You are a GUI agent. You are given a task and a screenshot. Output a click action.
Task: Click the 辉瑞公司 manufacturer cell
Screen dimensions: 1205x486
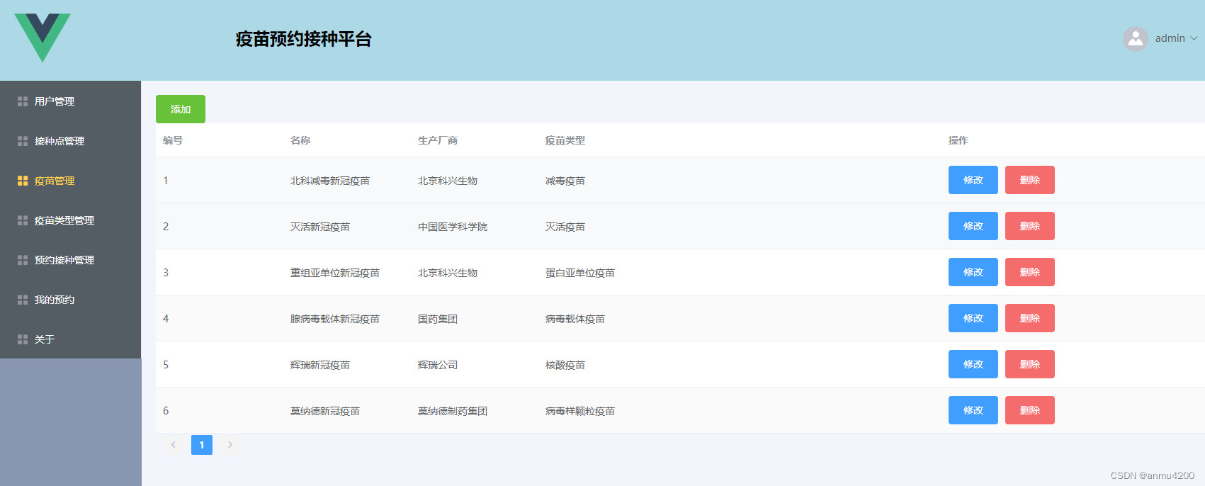438,365
